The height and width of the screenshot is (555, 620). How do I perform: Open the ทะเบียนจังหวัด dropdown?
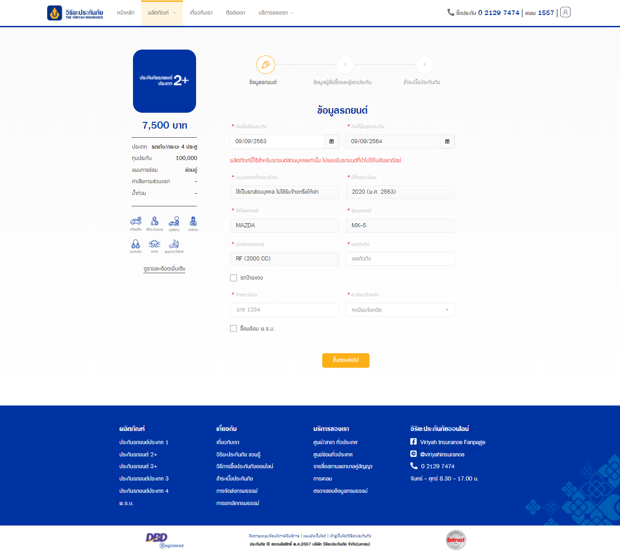pyautogui.click(x=400, y=310)
